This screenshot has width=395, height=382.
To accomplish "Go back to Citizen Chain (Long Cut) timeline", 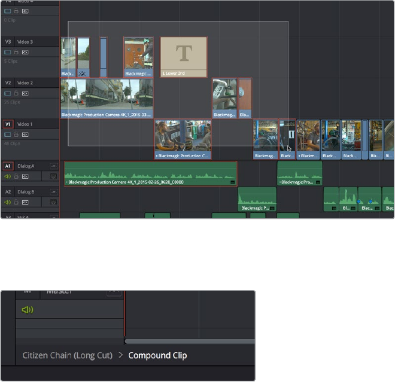I will coord(67,355).
